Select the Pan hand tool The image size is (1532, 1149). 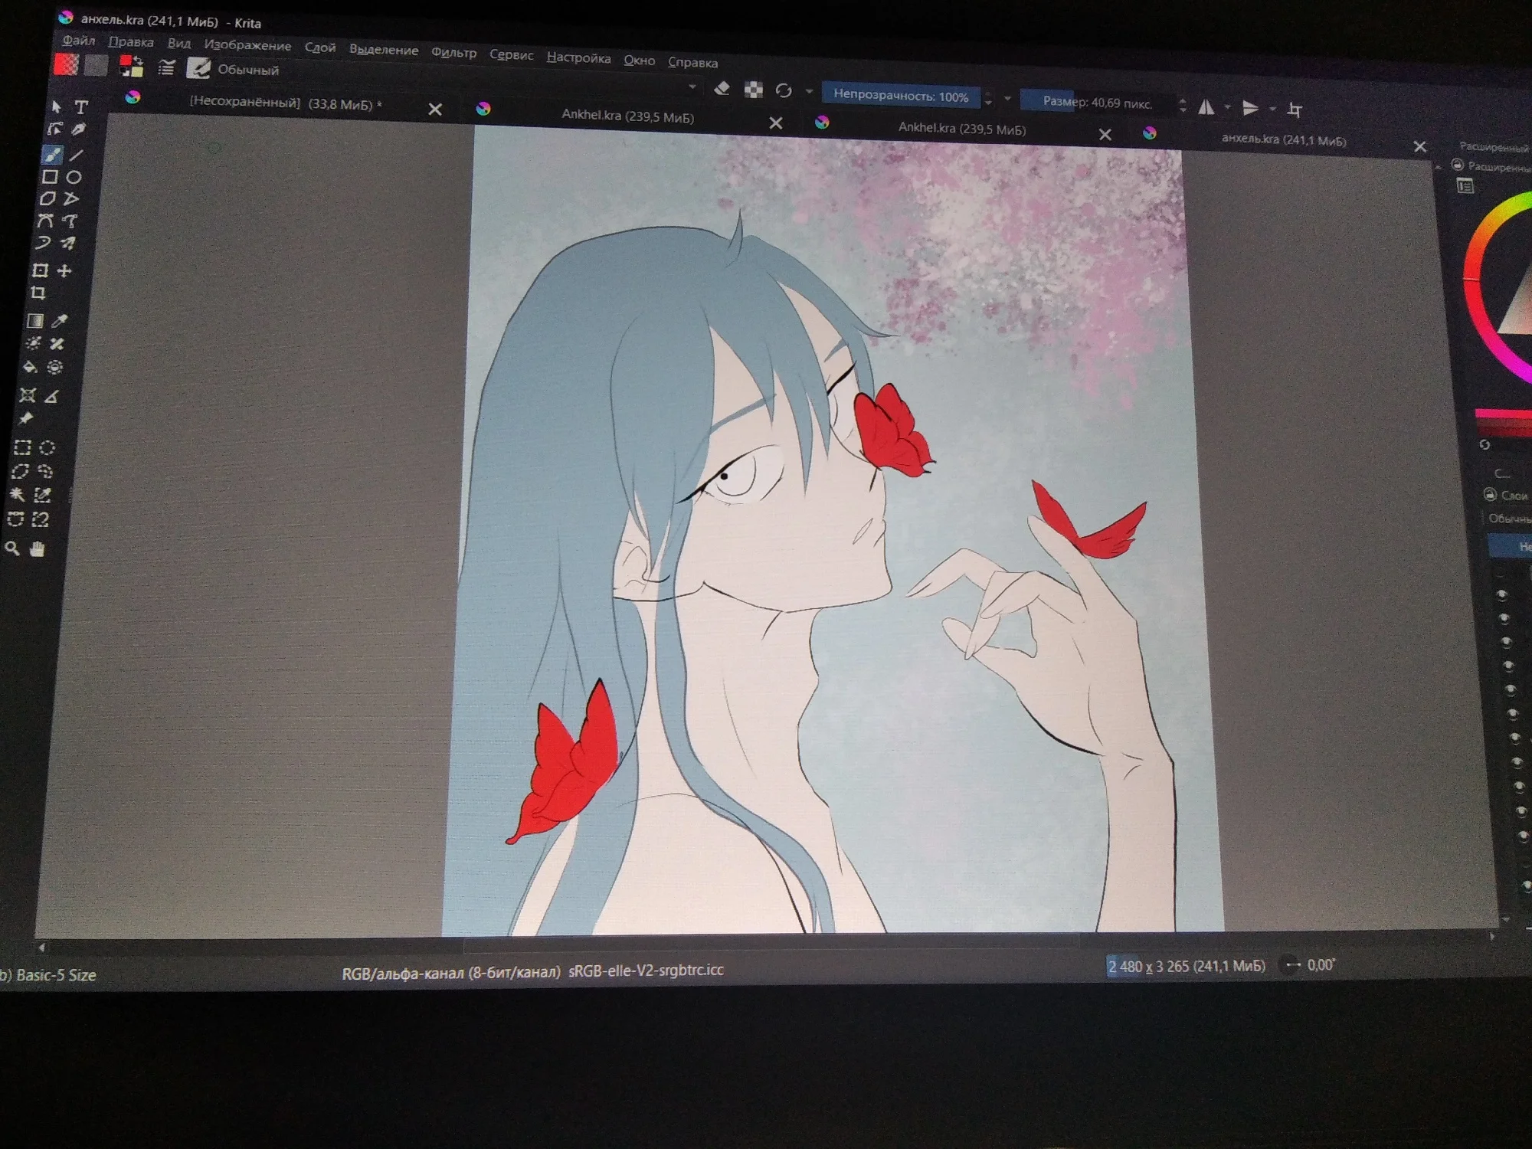coord(37,548)
